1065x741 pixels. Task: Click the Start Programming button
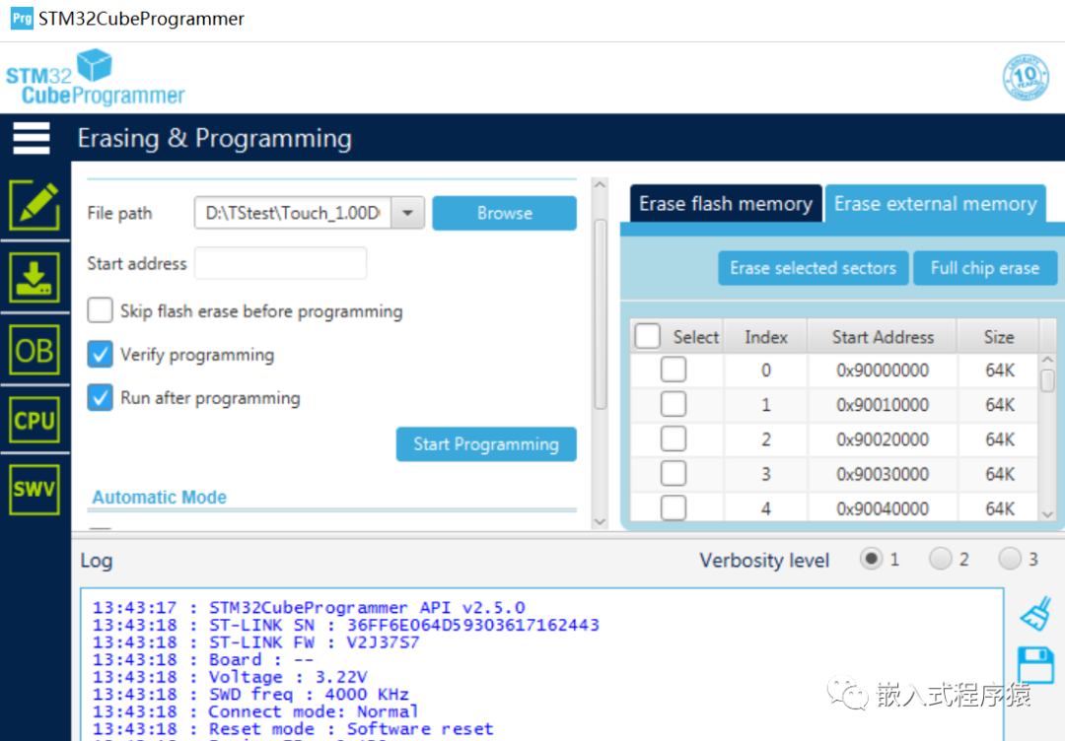(x=485, y=444)
